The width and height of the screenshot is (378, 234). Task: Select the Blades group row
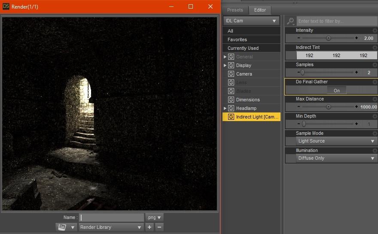coord(251,91)
